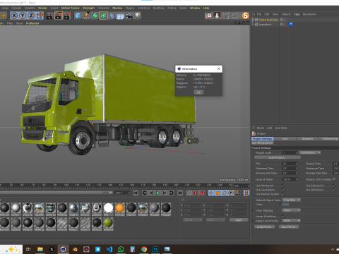Click OK in the Information dialog
Screen dimensions: 339x254
(x=198, y=92)
